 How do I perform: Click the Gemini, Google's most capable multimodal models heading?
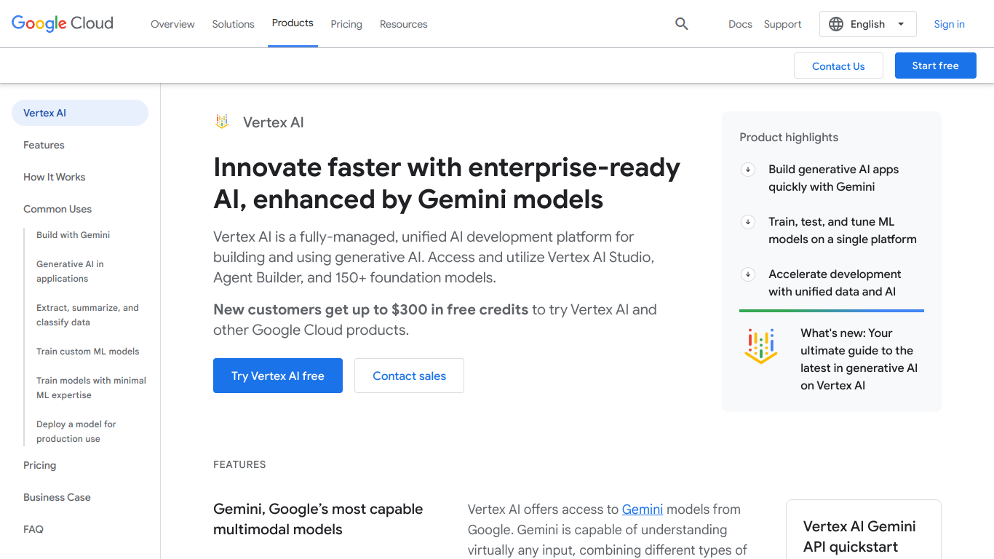pos(318,519)
